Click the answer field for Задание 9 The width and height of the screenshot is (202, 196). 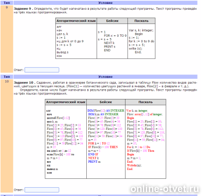[x=42, y=70]
